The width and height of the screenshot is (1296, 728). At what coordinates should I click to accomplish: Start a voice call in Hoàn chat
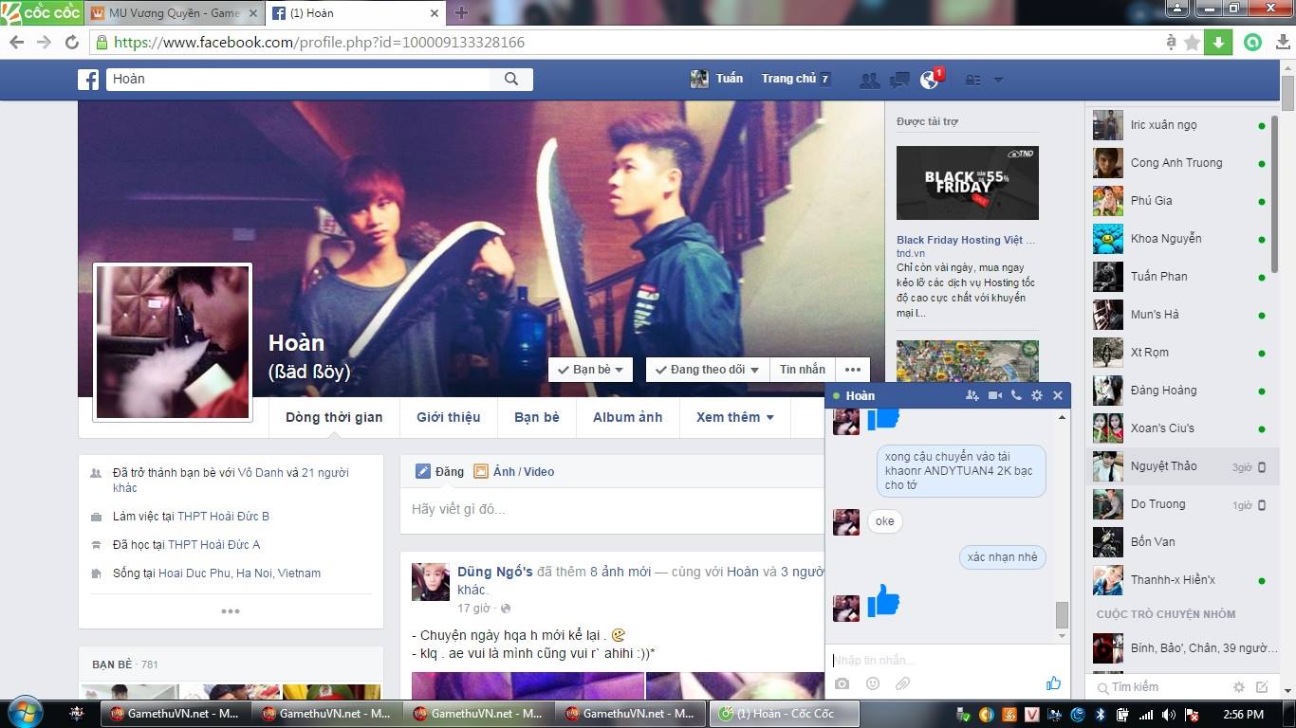click(x=1016, y=395)
